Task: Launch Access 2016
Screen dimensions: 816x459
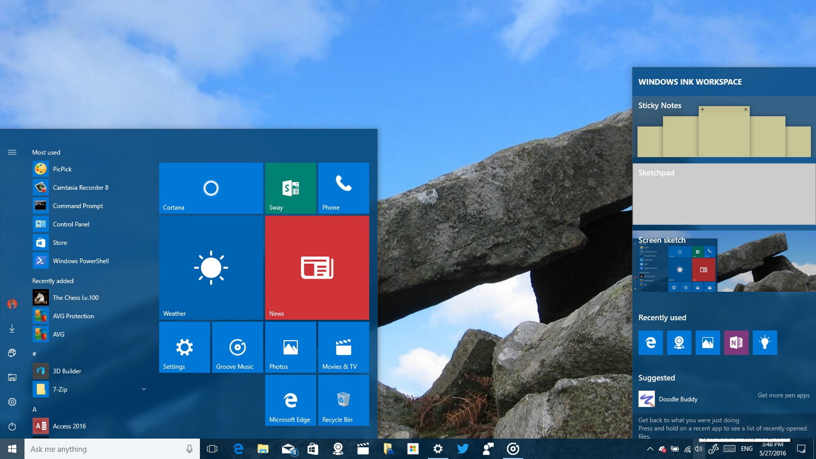Action: [90, 426]
